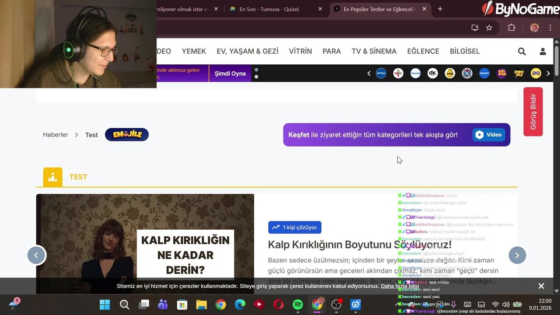Viewport: 560px width, 315px height.
Task: Open OBS Studio from the taskbar
Action: coord(336,304)
